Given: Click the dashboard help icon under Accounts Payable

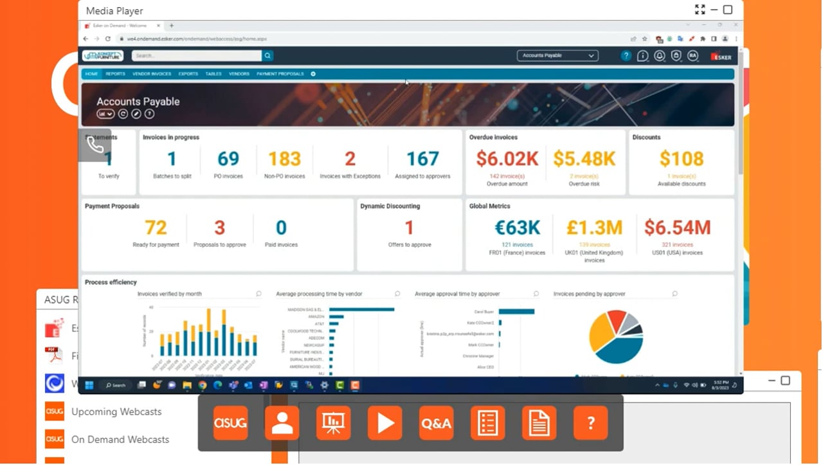Looking at the screenshot, I should tap(149, 114).
